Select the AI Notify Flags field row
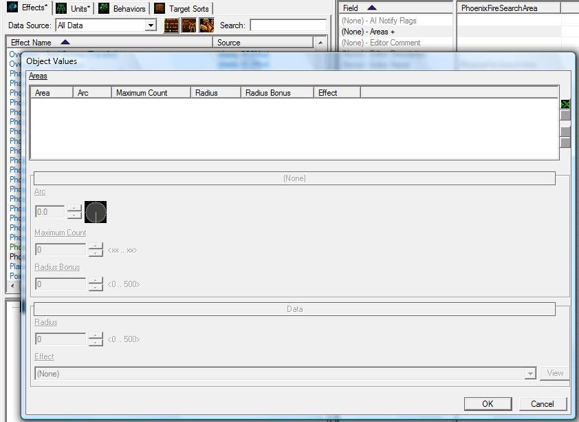The height and width of the screenshot is (422, 579). pos(395,21)
